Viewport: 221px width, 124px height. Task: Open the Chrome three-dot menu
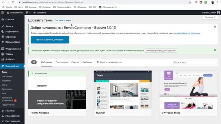coord(218,2)
